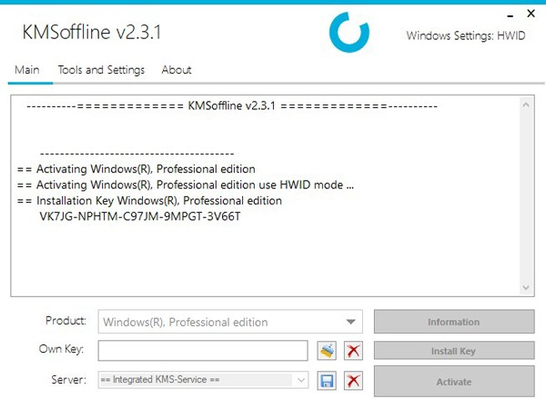546x409 pixels.
Task: Switch to the Main tab
Action: 26,70
